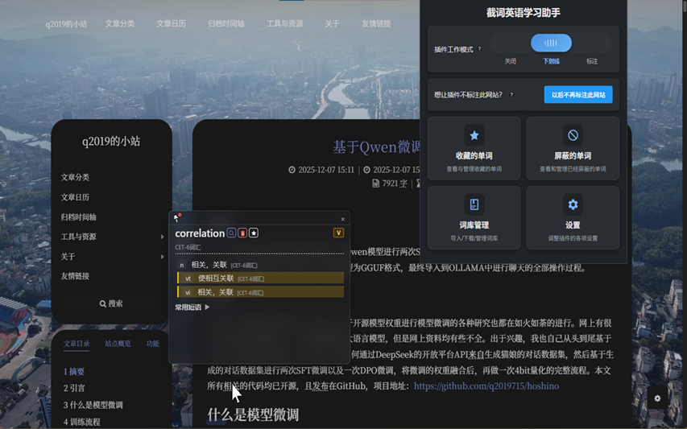Viewport: 687px width, 429px height.
Task: Click the q2019的小站 sidebar title
Action: (x=111, y=142)
